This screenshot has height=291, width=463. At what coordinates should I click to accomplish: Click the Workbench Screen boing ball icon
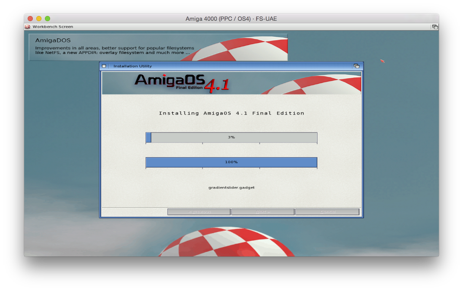[28, 27]
